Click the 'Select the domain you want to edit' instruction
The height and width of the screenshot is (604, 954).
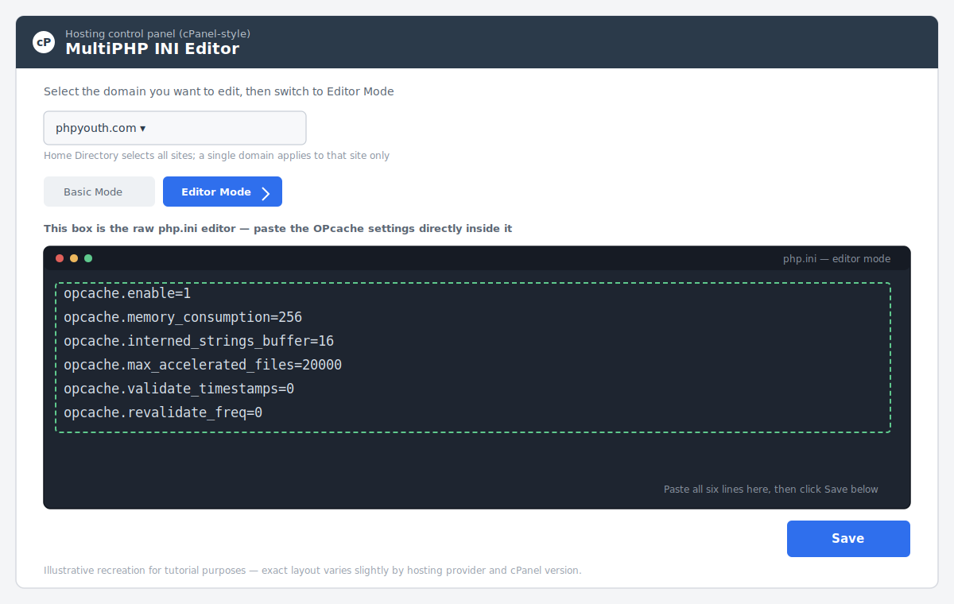[x=219, y=91]
